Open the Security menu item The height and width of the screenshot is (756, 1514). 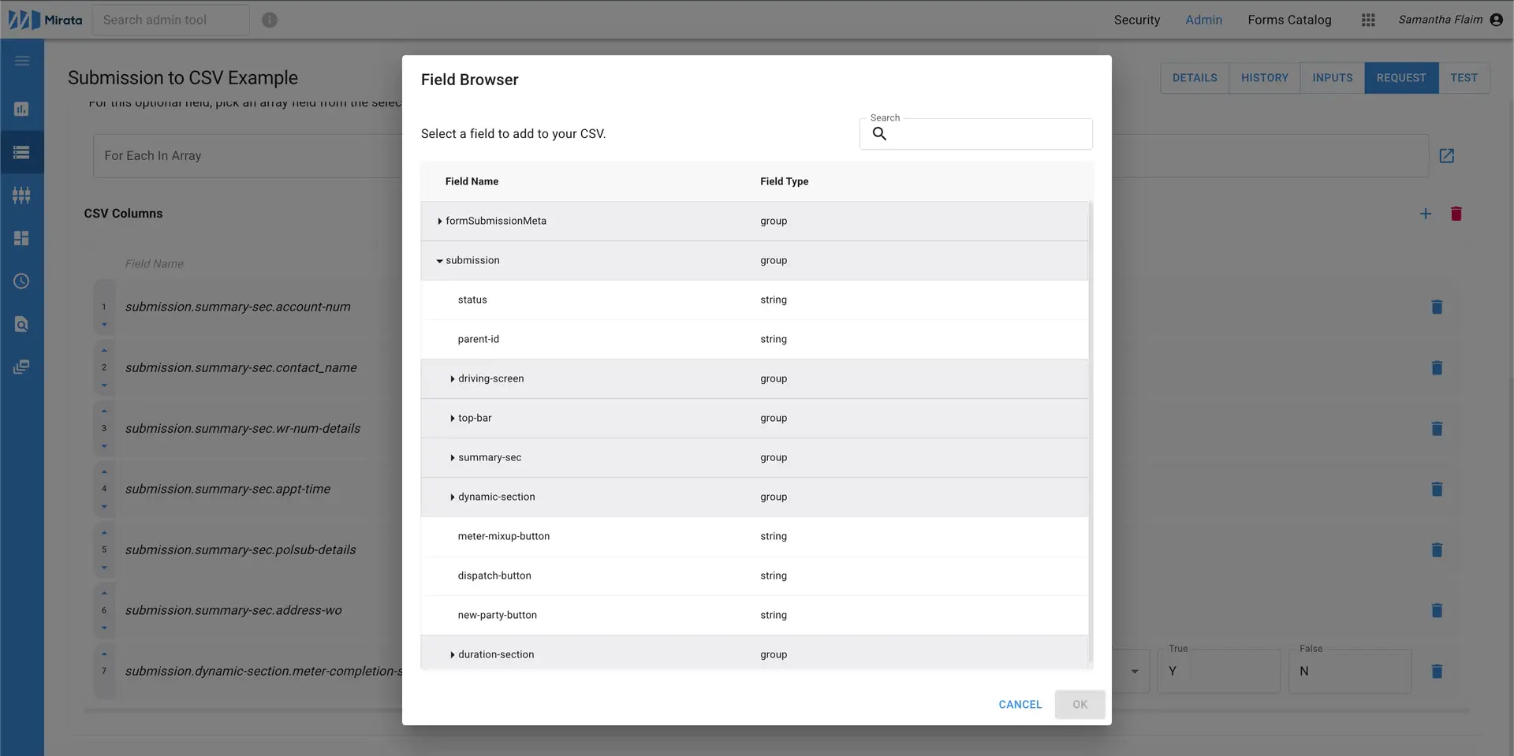tap(1136, 20)
